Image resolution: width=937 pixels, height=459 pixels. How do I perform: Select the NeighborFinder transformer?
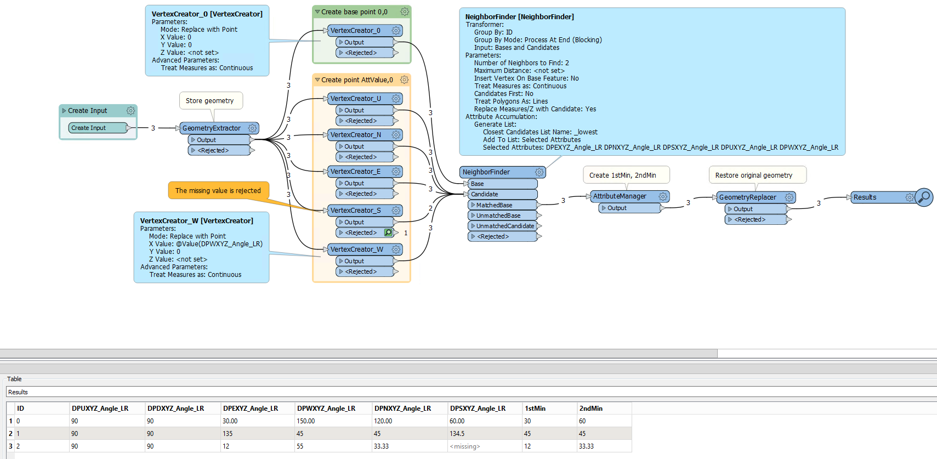tap(502, 172)
